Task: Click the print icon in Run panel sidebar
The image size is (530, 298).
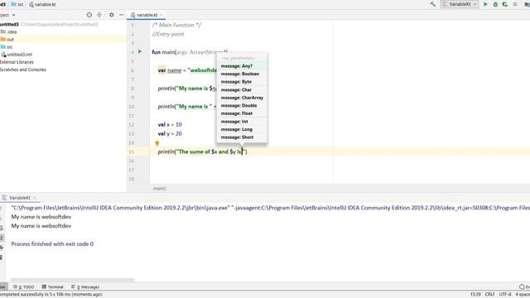Action: (x=2, y=248)
